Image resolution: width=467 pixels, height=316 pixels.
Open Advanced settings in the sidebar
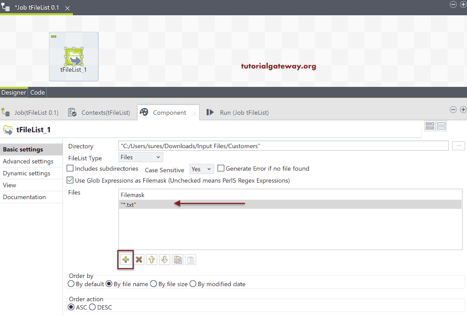[28, 161]
